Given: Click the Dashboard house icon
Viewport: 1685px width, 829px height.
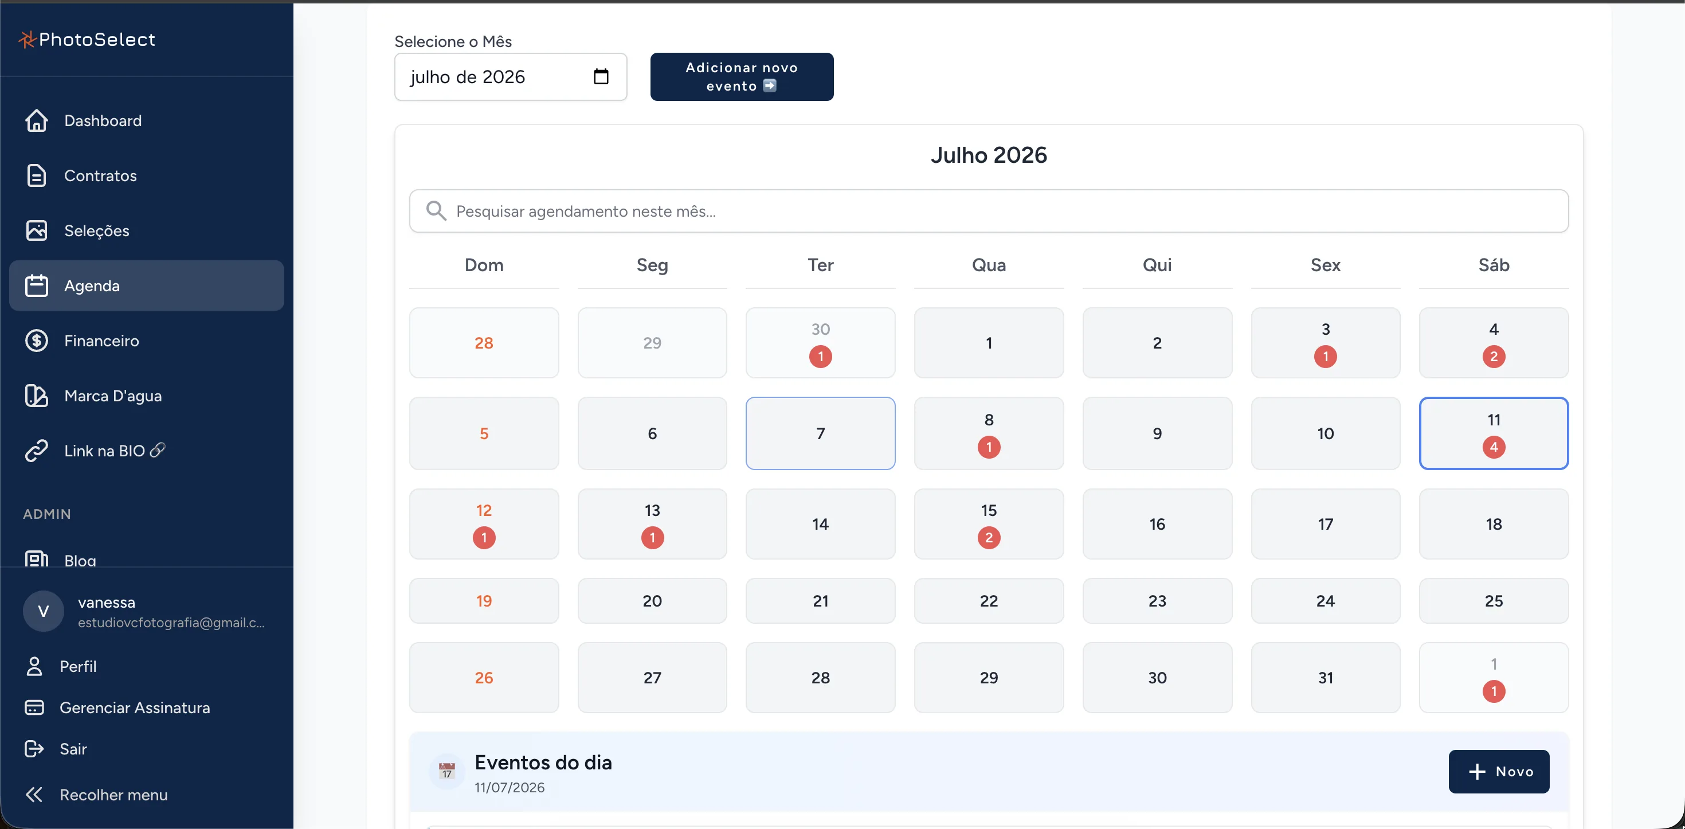Looking at the screenshot, I should [37, 120].
